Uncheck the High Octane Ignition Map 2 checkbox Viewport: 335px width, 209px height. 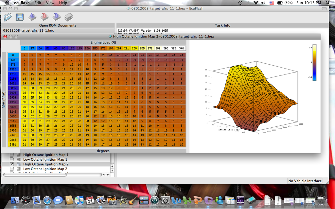12,164
